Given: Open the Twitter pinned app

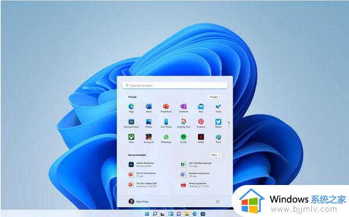Looking at the screenshot, I should click(x=218, y=123).
